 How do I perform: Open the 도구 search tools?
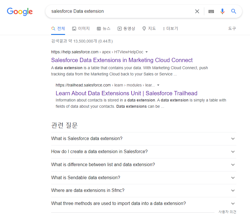click(232, 29)
